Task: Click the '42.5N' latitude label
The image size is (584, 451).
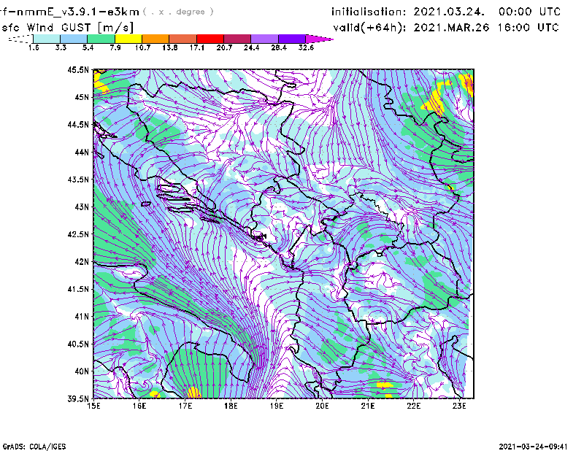Action: point(78,234)
